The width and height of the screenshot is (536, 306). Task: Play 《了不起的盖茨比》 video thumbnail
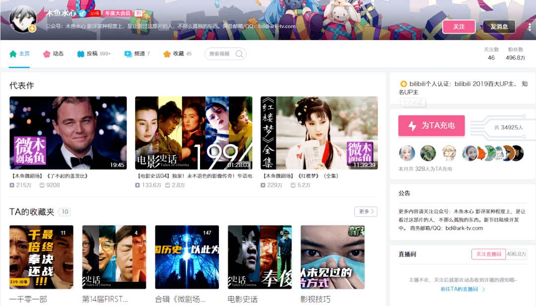pos(68,133)
